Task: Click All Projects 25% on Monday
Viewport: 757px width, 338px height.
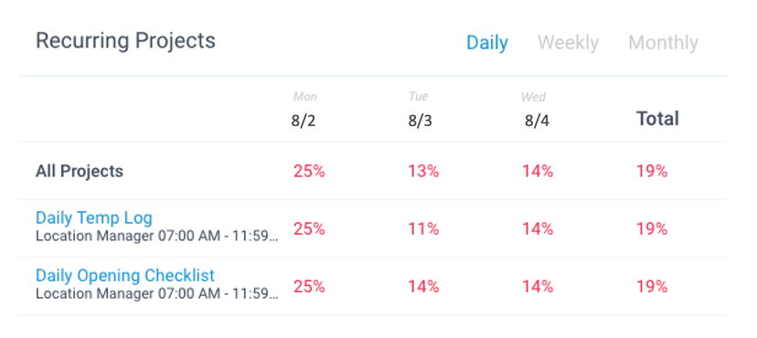Action: (309, 171)
